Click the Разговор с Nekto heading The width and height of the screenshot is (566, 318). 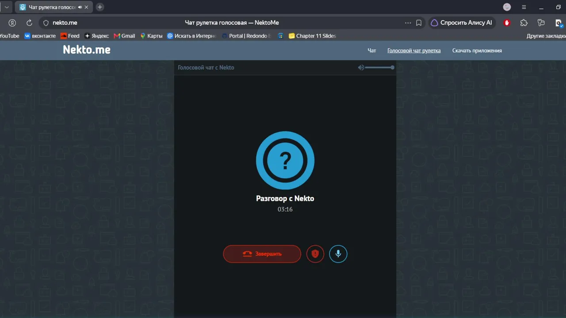[285, 199]
